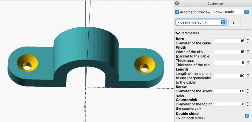Collapse the Parameters section
Image resolution: width=252 pixels, height=122 pixels.
(178, 33)
